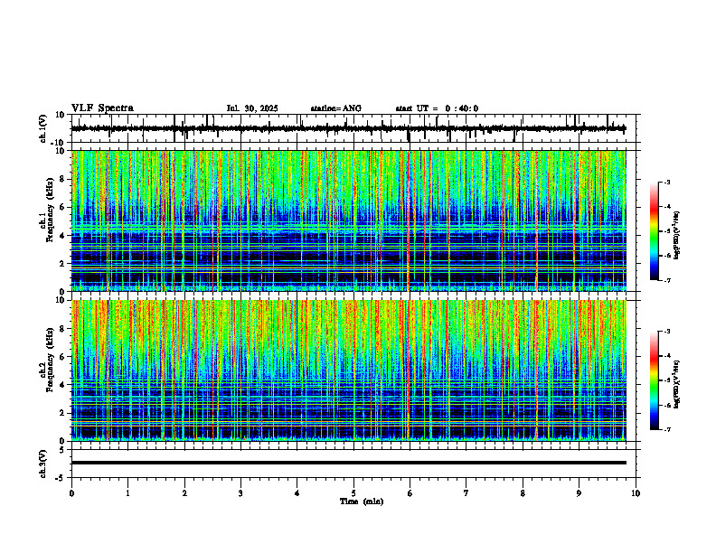Click the ch.1 spectrogram color scale bar
This screenshot has width=716, height=553.
[655, 231]
